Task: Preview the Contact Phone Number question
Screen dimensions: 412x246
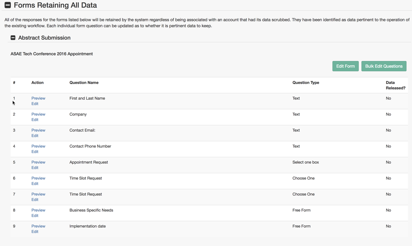Action: (x=38, y=146)
